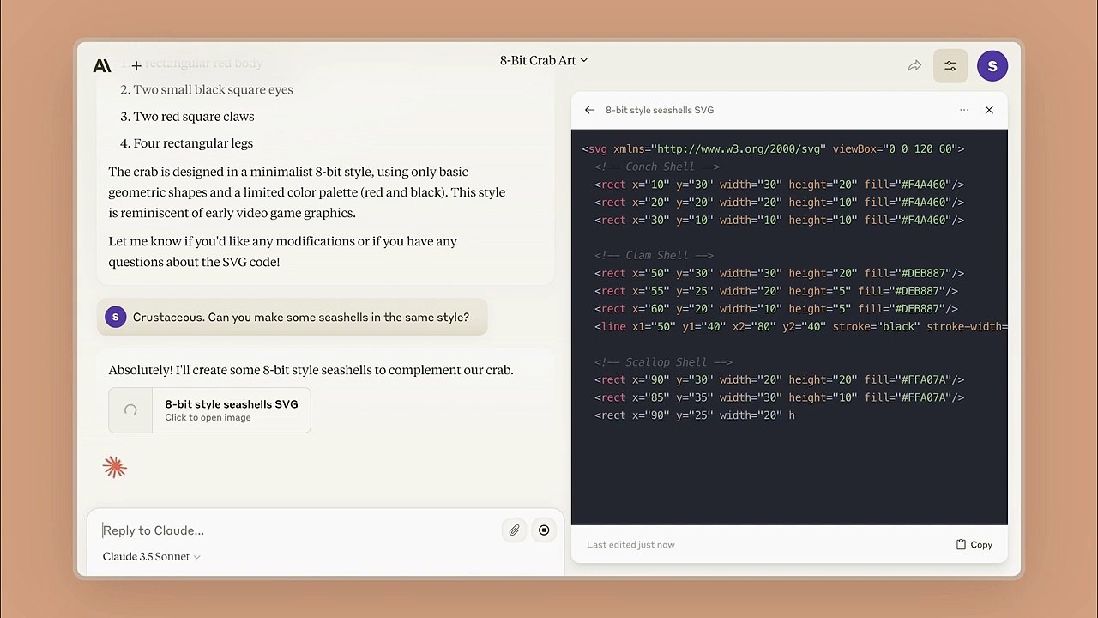This screenshot has width=1098, height=618.
Task: Click the Last edited just now text
Action: (x=630, y=544)
